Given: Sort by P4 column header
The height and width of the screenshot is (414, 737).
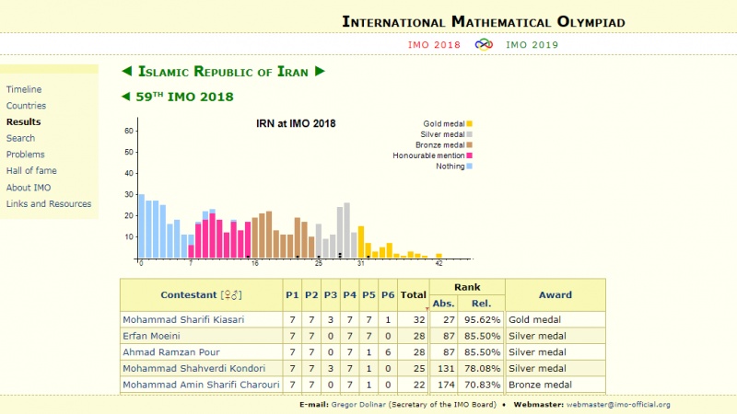Looking at the screenshot, I should point(350,294).
